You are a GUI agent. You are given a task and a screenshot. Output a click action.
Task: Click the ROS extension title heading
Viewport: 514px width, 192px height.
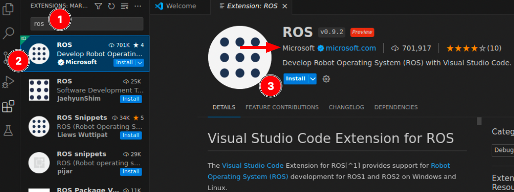click(298, 32)
